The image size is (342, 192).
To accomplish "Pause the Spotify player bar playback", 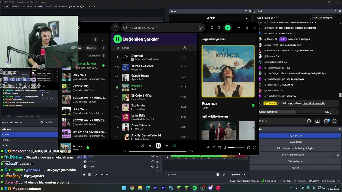I will [x=158, y=146].
